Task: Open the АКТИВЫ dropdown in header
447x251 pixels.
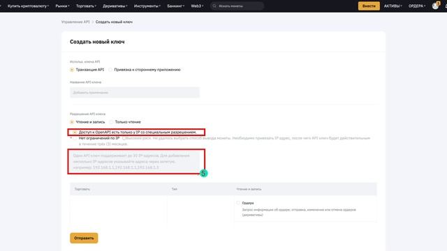Action: 393,6
